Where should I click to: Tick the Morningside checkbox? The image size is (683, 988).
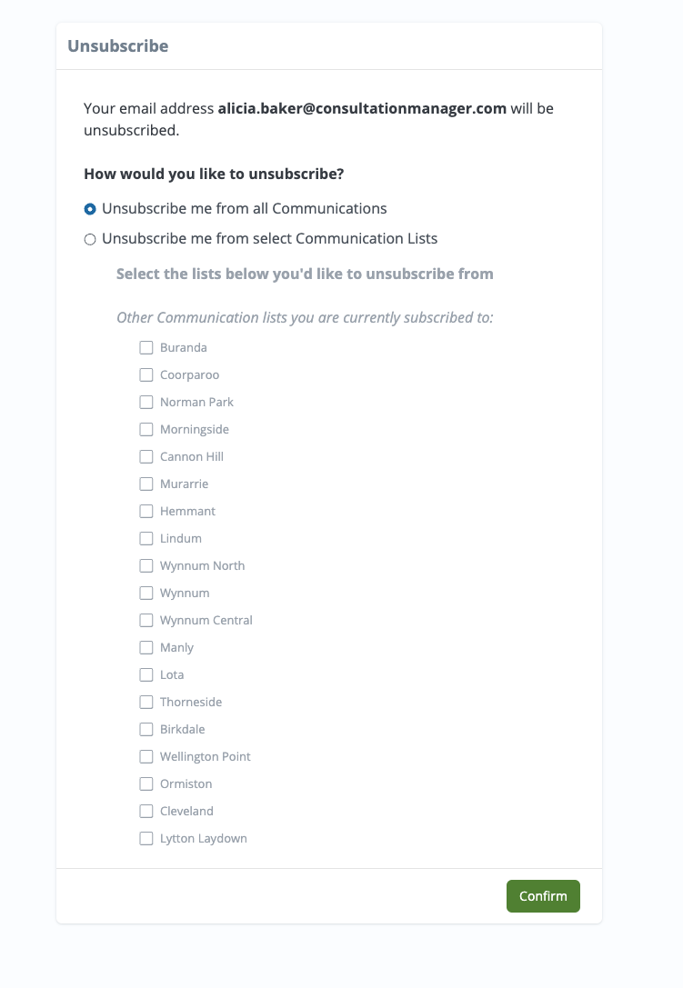[146, 429]
